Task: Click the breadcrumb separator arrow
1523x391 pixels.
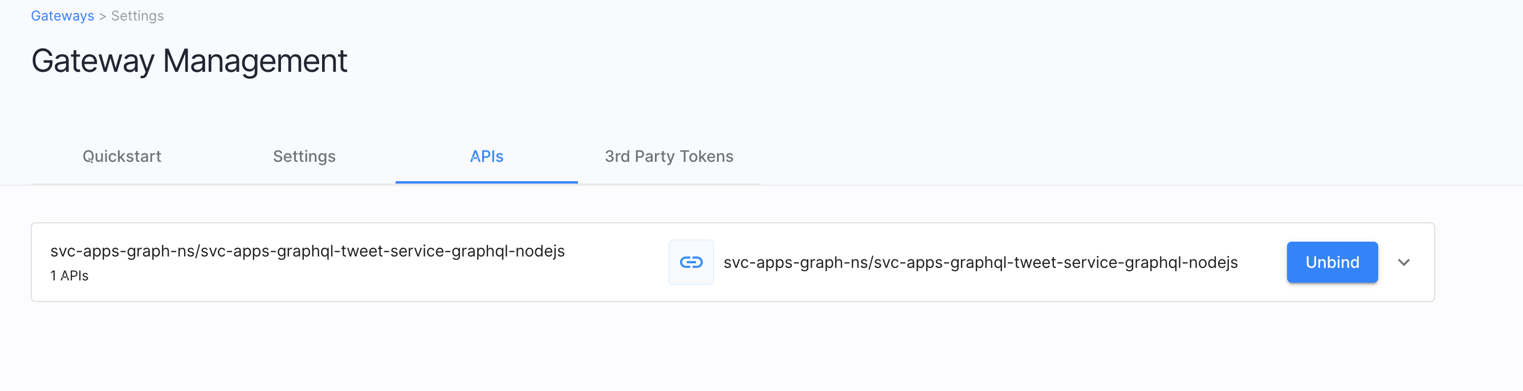Action: coord(102,17)
